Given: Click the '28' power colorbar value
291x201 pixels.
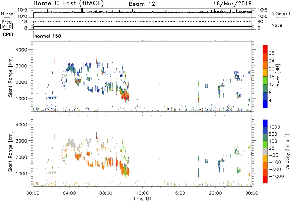Looking at the screenshot, I should (271, 53).
